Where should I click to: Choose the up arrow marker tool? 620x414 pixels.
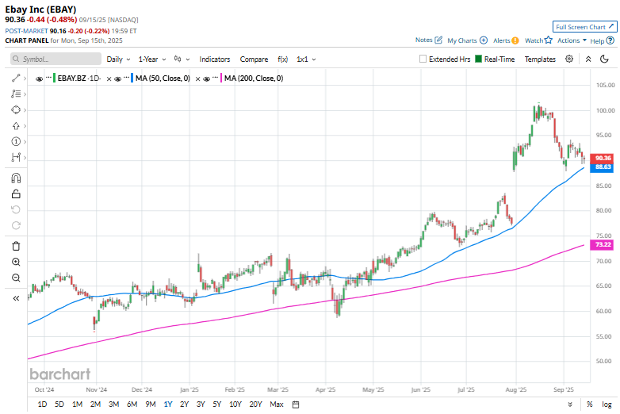click(x=16, y=126)
